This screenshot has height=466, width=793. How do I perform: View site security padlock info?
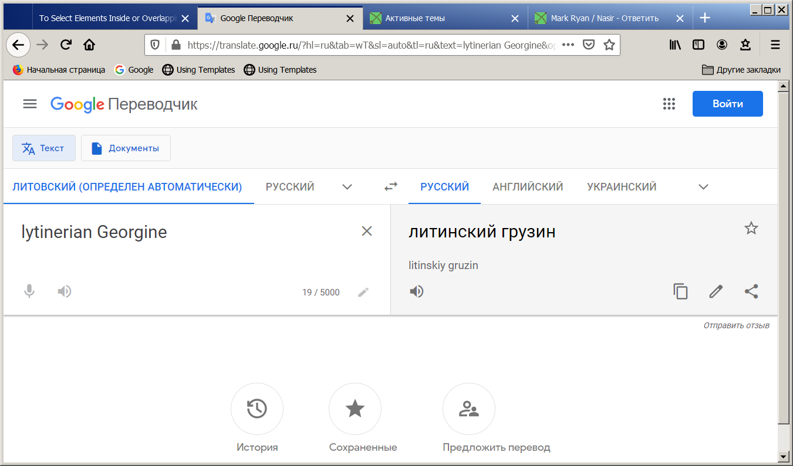(176, 45)
